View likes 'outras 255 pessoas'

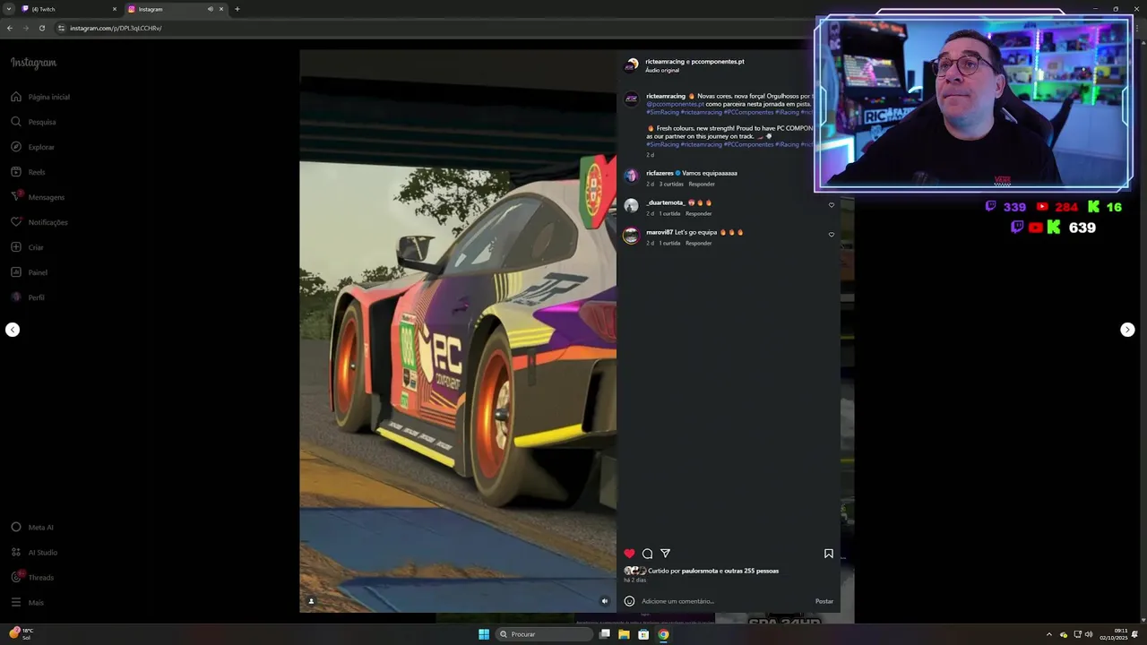pos(752,571)
